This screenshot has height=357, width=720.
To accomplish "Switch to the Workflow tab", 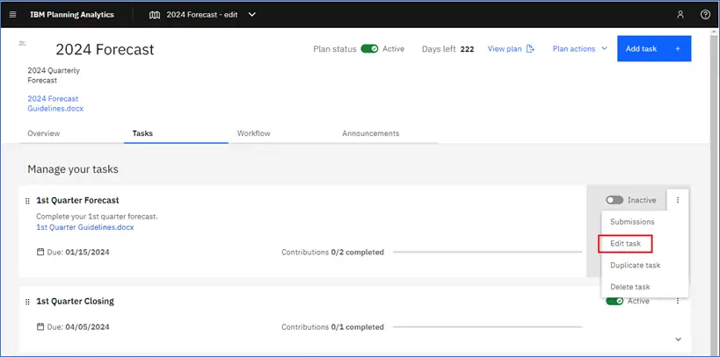I will (253, 133).
